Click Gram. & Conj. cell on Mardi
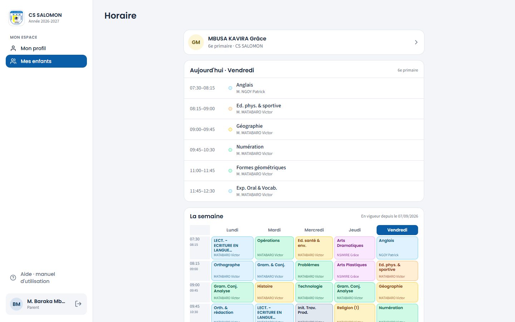515x322 pixels. pos(274,271)
